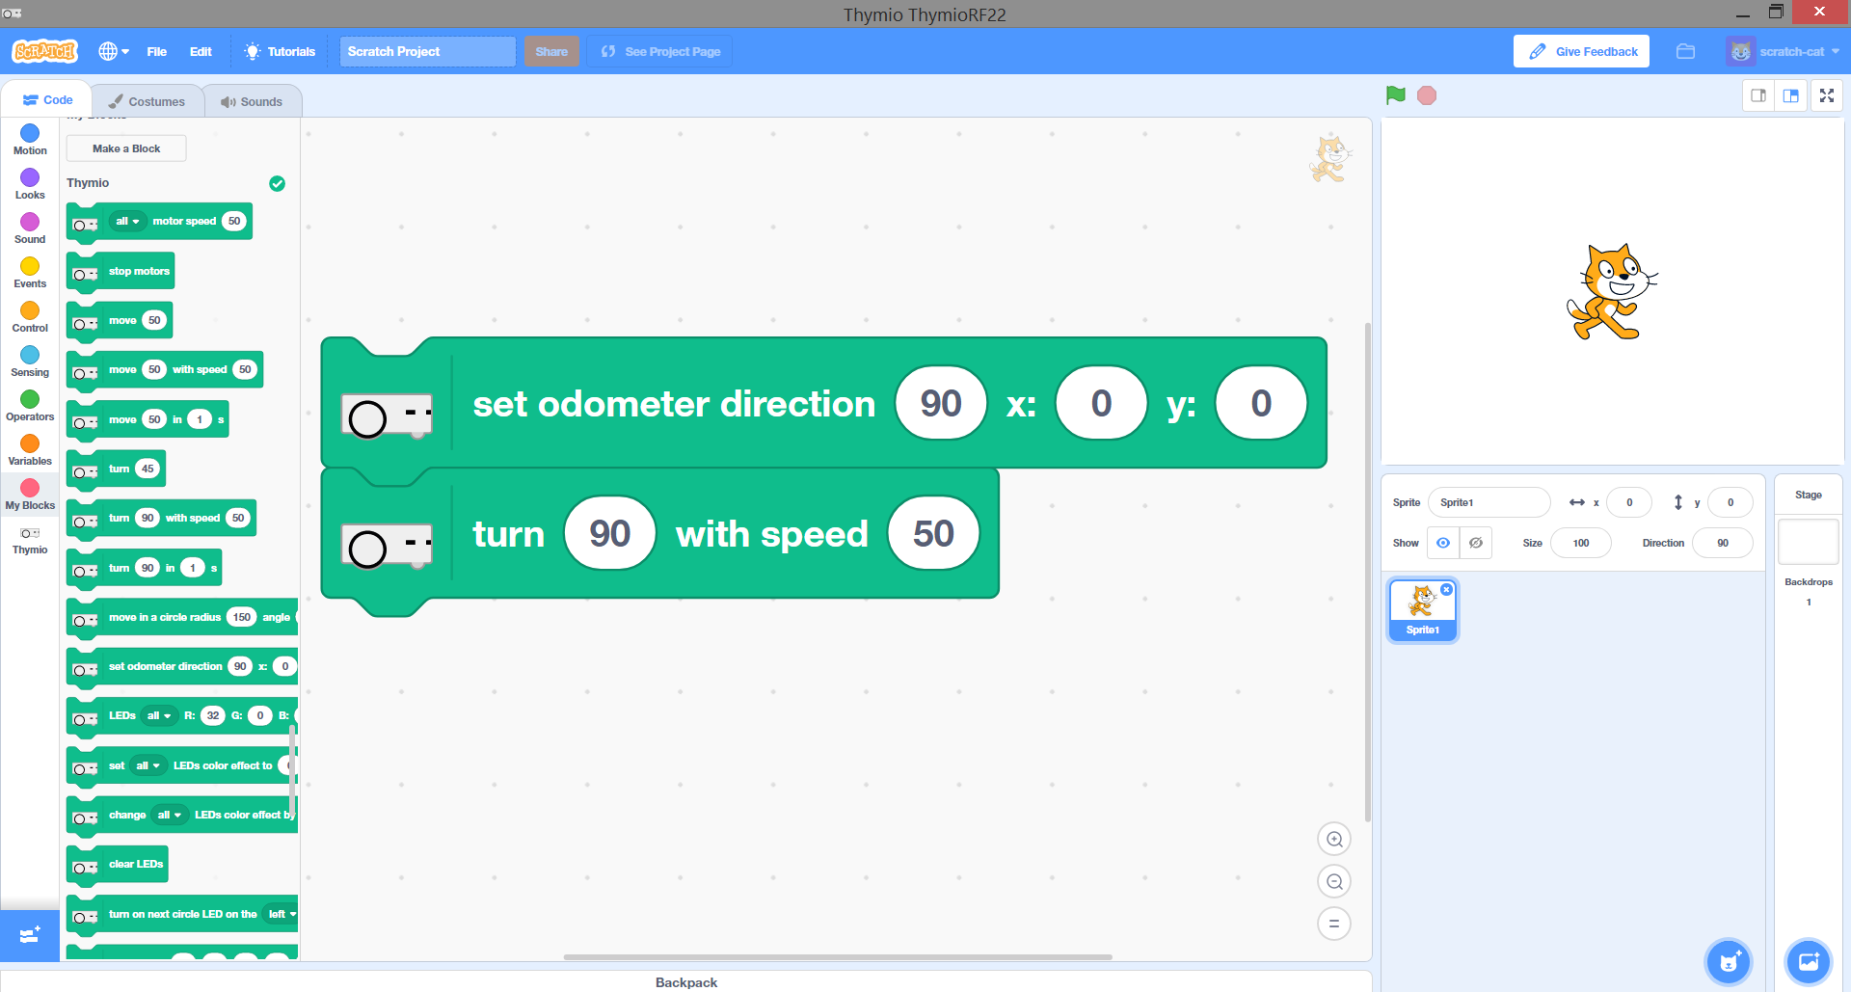Edit the Scratch Project name field
This screenshot has width=1851, height=992.
[x=427, y=51]
